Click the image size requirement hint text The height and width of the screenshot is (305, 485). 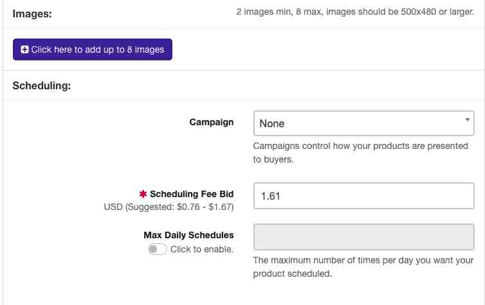coord(355,12)
